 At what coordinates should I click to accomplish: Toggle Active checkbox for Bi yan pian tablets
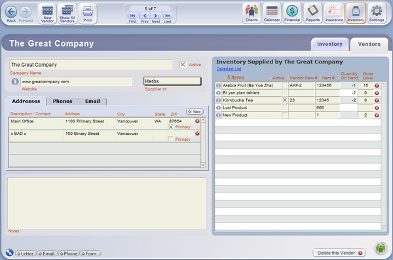pyautogui.click(x=285, y=93)
